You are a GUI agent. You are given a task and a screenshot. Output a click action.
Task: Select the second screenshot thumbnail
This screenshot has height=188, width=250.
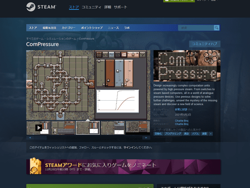pos(63,128)
